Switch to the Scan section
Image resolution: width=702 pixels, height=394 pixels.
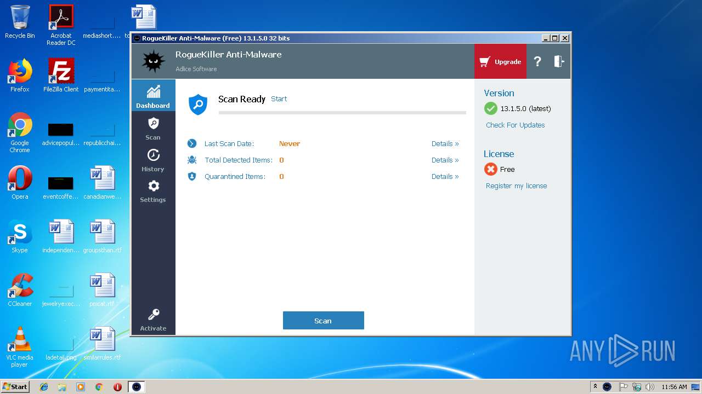[x=153, y=129]
